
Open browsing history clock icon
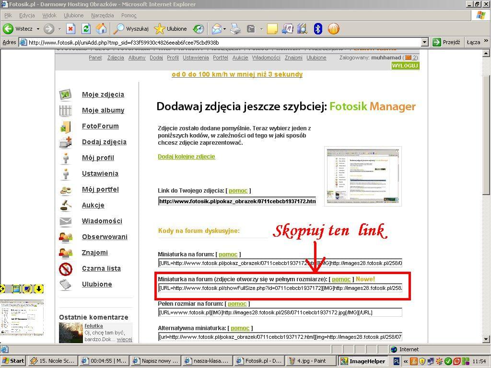198,29
